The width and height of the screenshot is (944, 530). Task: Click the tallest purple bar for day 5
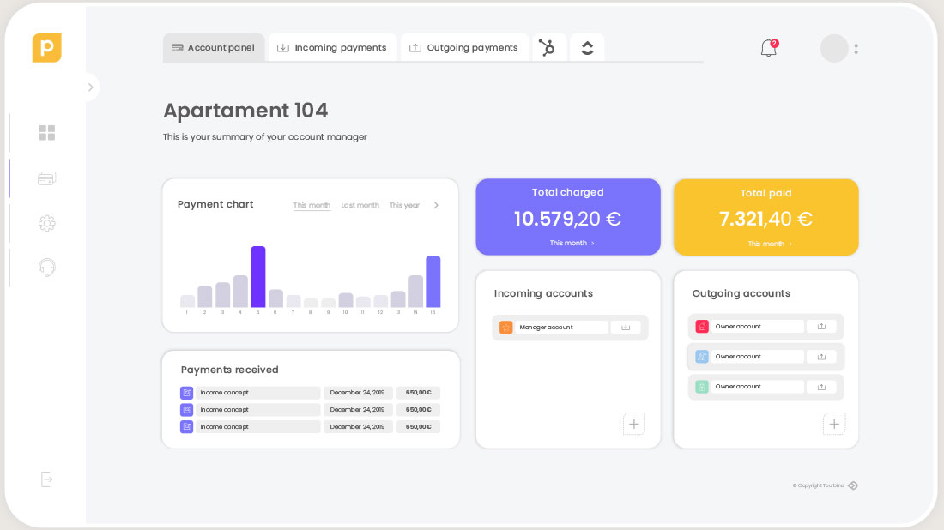(257, 277)
